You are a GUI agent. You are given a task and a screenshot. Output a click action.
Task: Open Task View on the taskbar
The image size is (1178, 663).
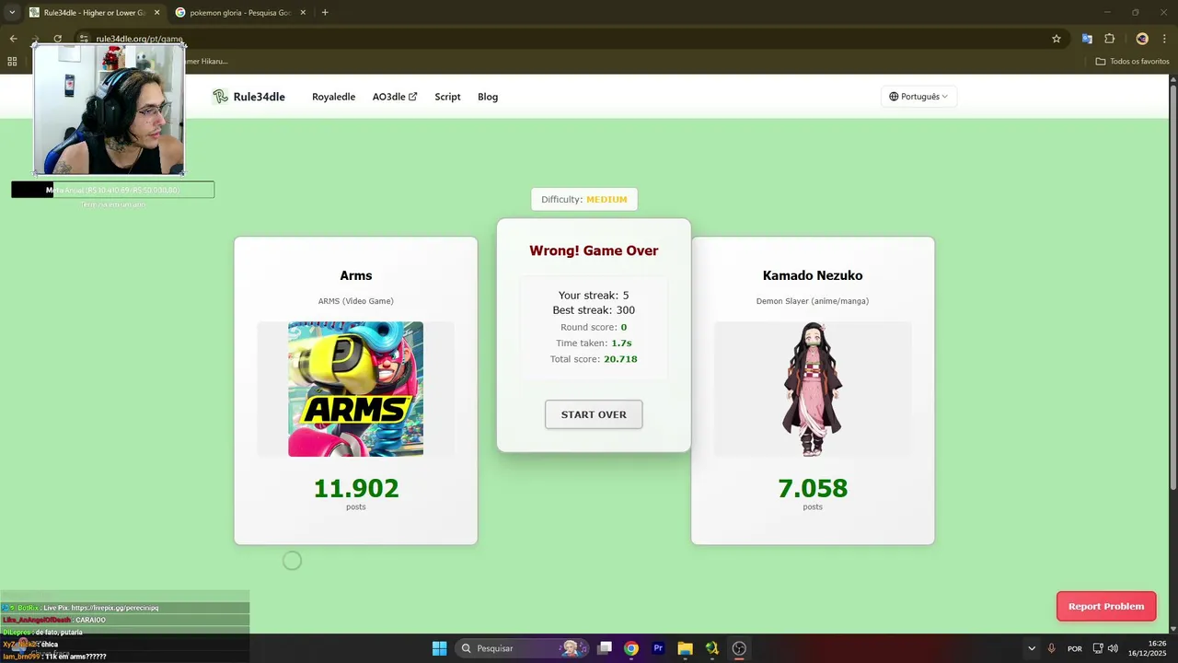click(605, 648)
